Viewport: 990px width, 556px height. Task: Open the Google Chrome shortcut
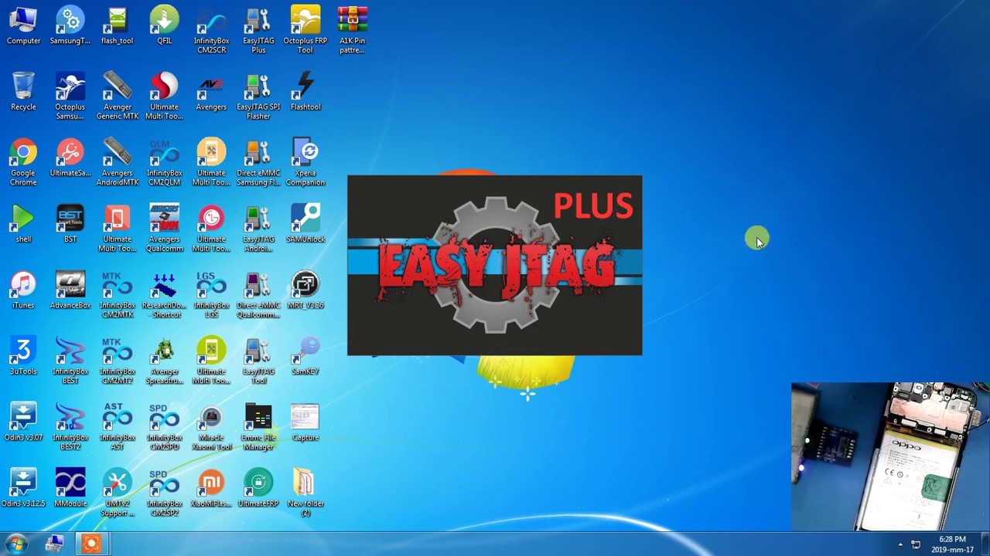23,163
